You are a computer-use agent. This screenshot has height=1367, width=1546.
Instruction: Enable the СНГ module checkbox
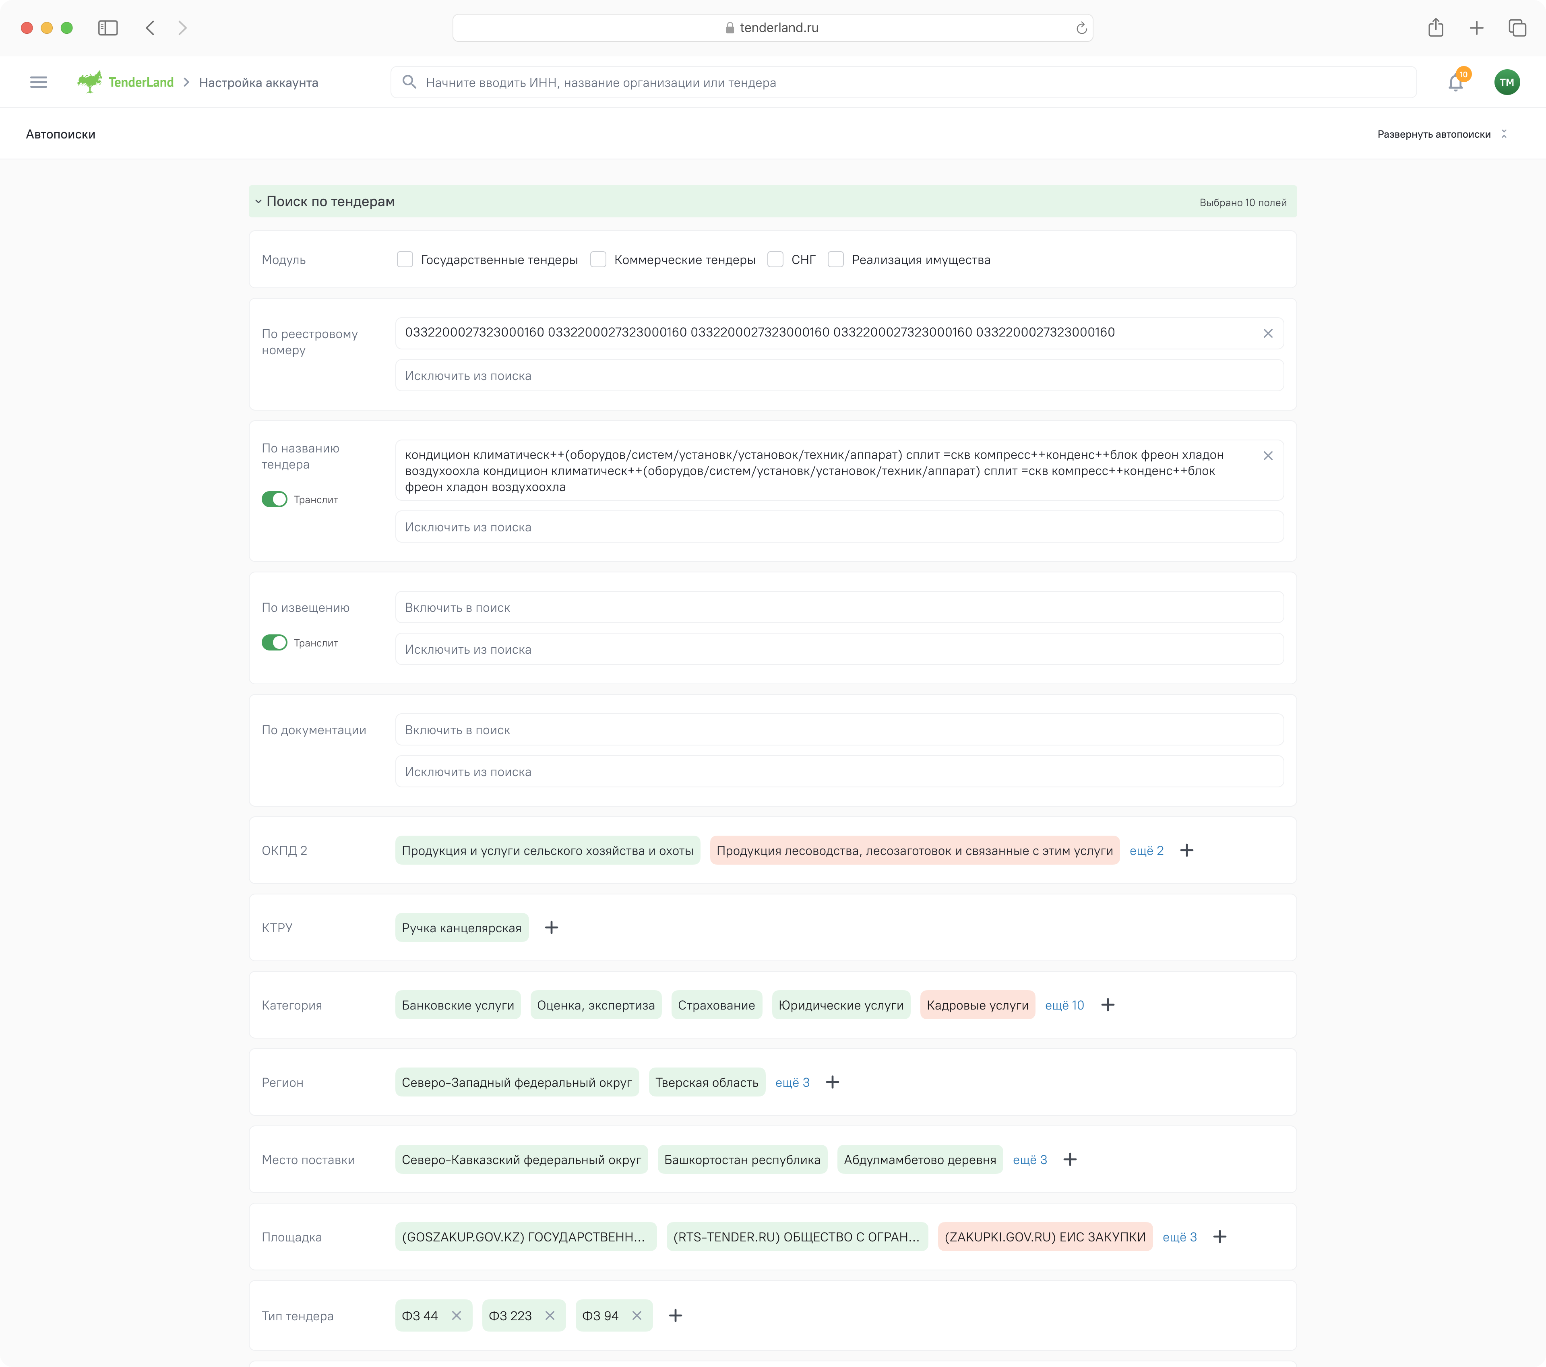pos(775,260)
